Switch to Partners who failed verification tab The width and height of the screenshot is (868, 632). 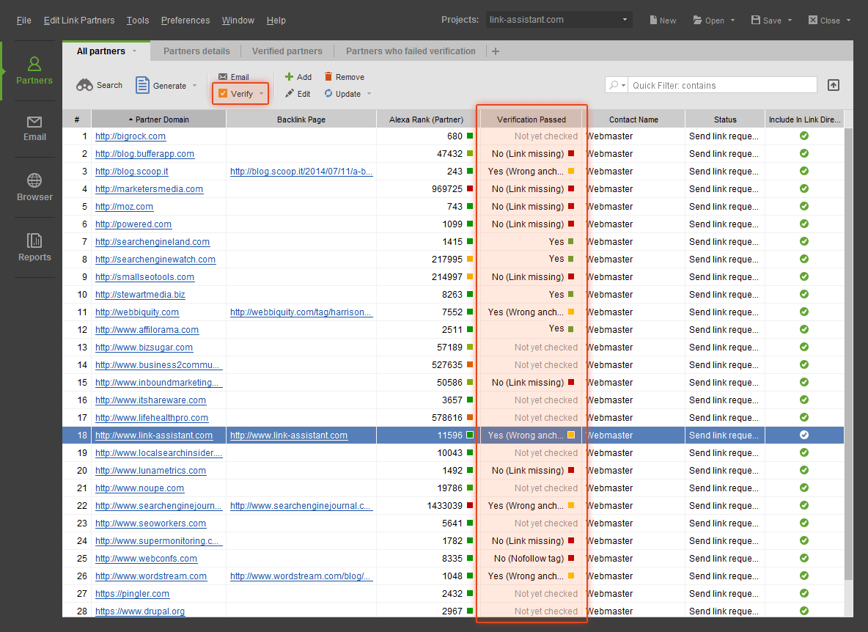point(411,51)
